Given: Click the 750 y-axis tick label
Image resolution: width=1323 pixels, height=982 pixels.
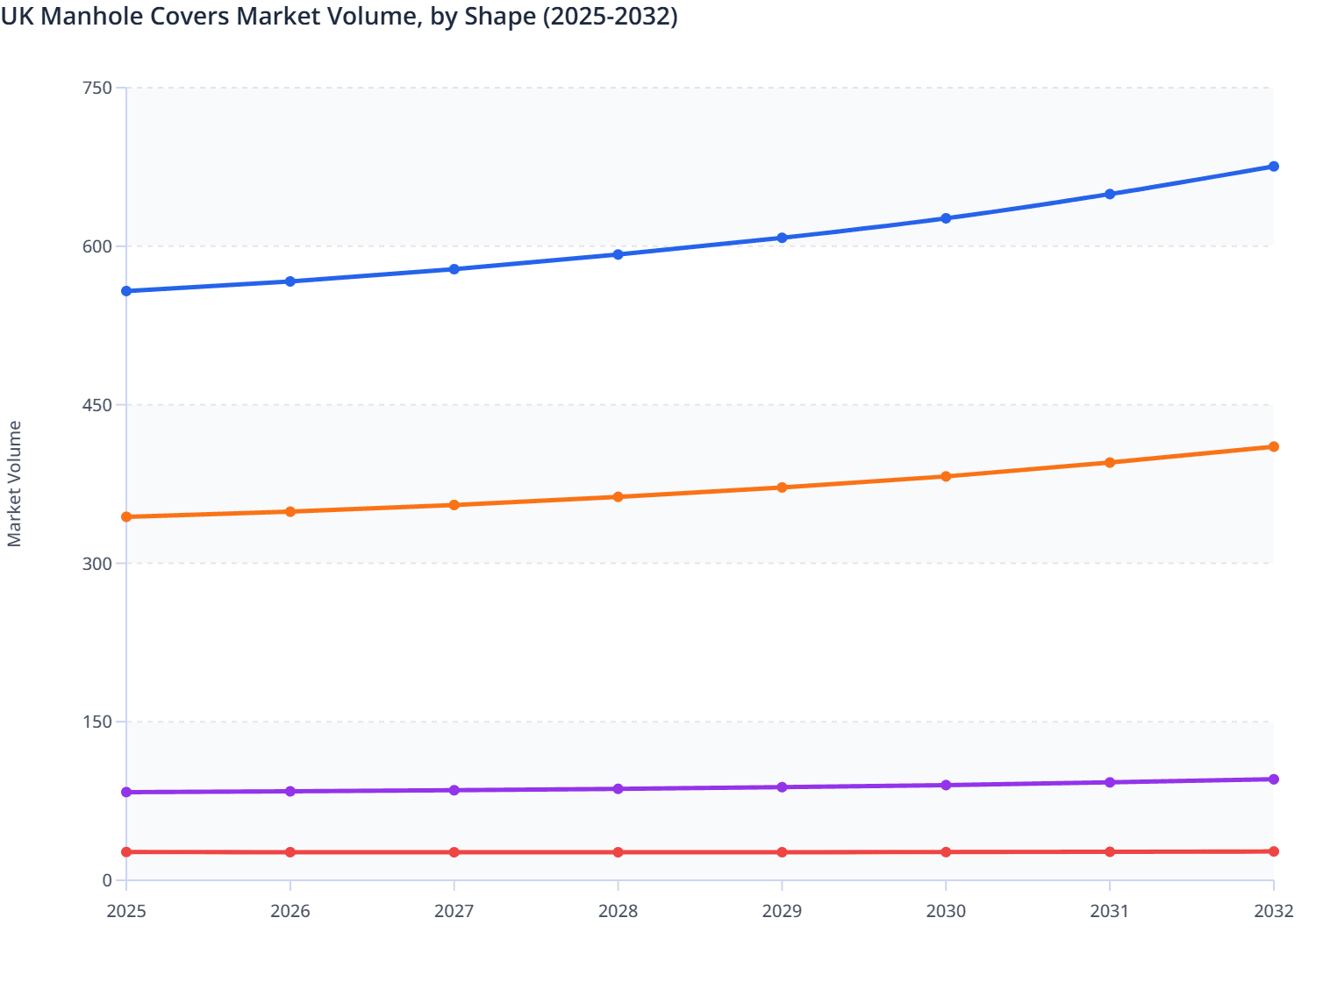Looking at the screenshot, I should click(97, 88).
